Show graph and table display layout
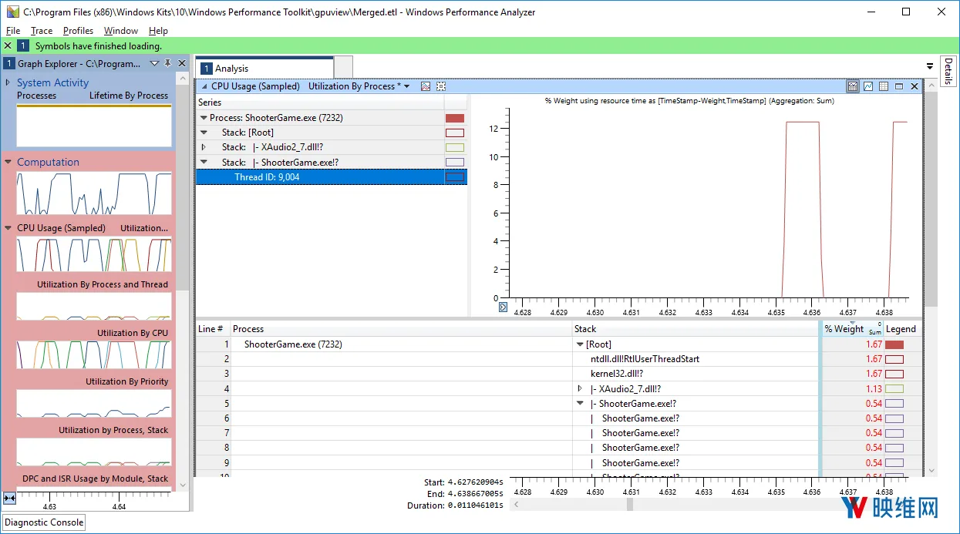 pos(853,86)
